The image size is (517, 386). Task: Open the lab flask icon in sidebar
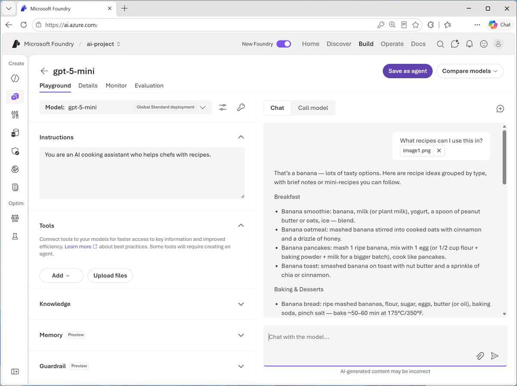tap(15, 237)
